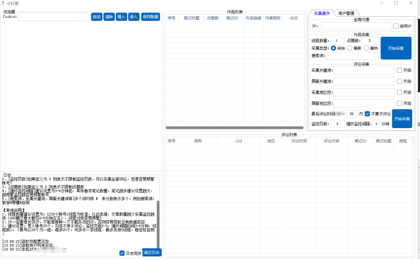
Task: Save settings with the 保存配置 button
Action: [151, 17]
